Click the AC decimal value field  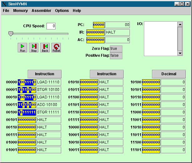tap(117, 40)
